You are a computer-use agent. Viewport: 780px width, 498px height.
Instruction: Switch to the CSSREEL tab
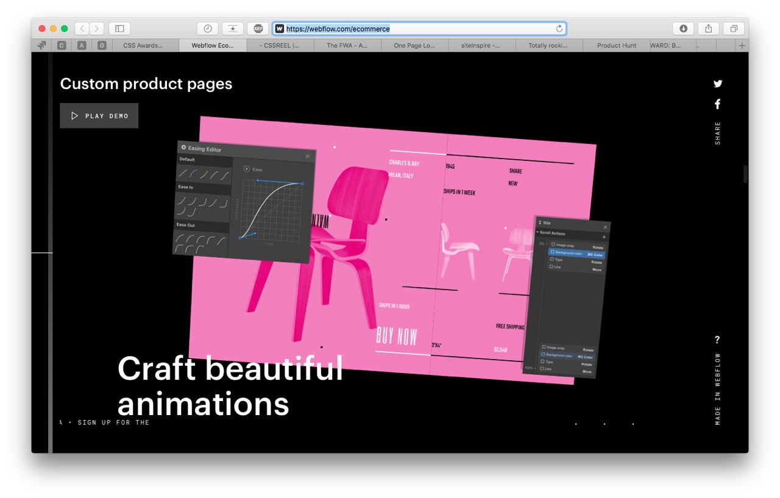click(280, 45)
